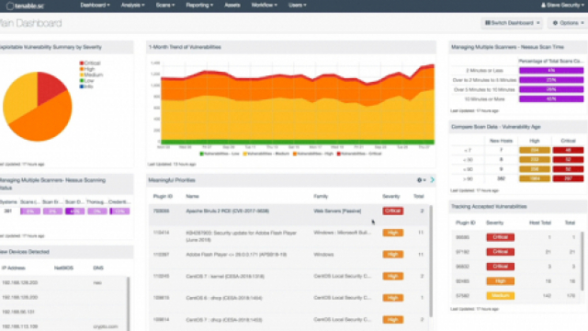Expand the Analysis dropdown menu
The image size is (588, 331).
tap(132, 6)
